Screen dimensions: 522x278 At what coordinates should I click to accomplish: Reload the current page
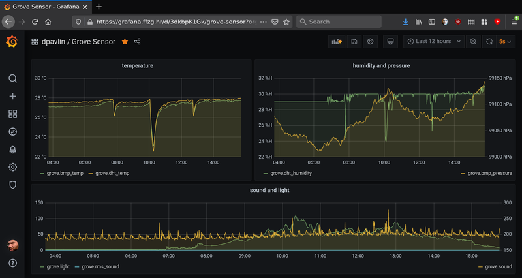pyautogui.click(x=35, y=22)
